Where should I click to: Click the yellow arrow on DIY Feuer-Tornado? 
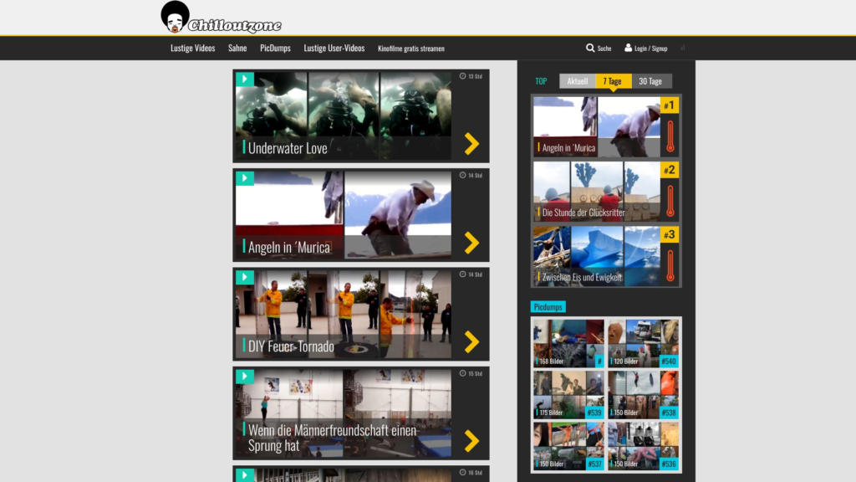pyautogui.click(x=471, y=342)
